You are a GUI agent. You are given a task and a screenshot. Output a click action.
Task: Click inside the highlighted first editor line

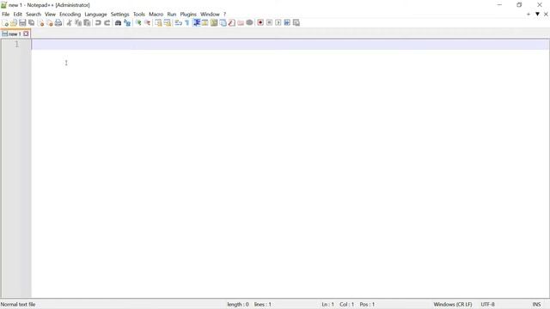(290, 45)
